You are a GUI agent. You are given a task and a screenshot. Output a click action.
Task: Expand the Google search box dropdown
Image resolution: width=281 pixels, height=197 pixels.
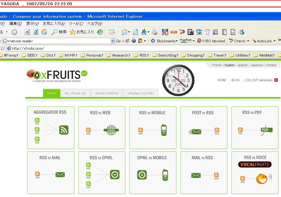tap(113, 41)
